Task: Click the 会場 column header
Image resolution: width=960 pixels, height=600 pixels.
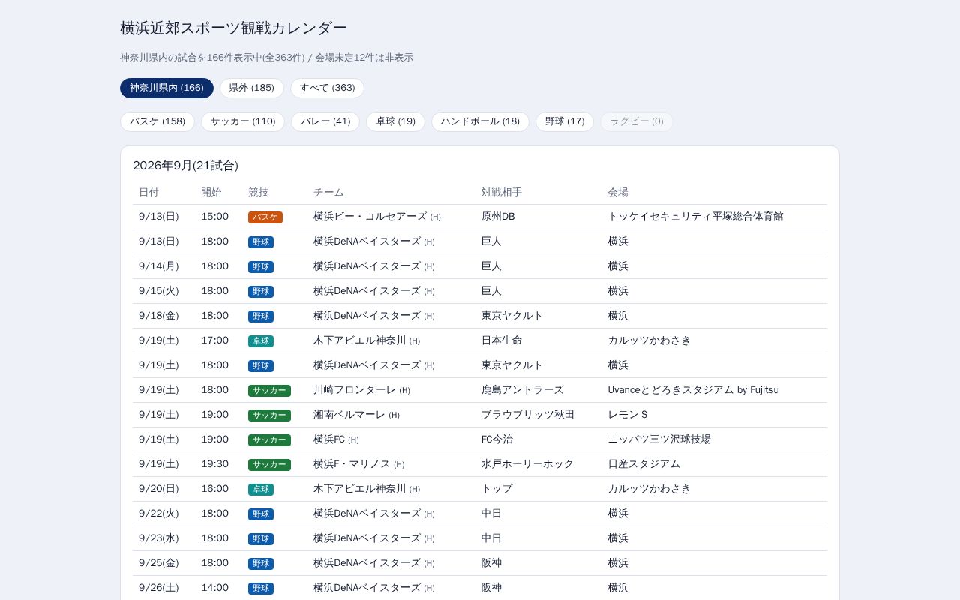Action: (618, 192)
